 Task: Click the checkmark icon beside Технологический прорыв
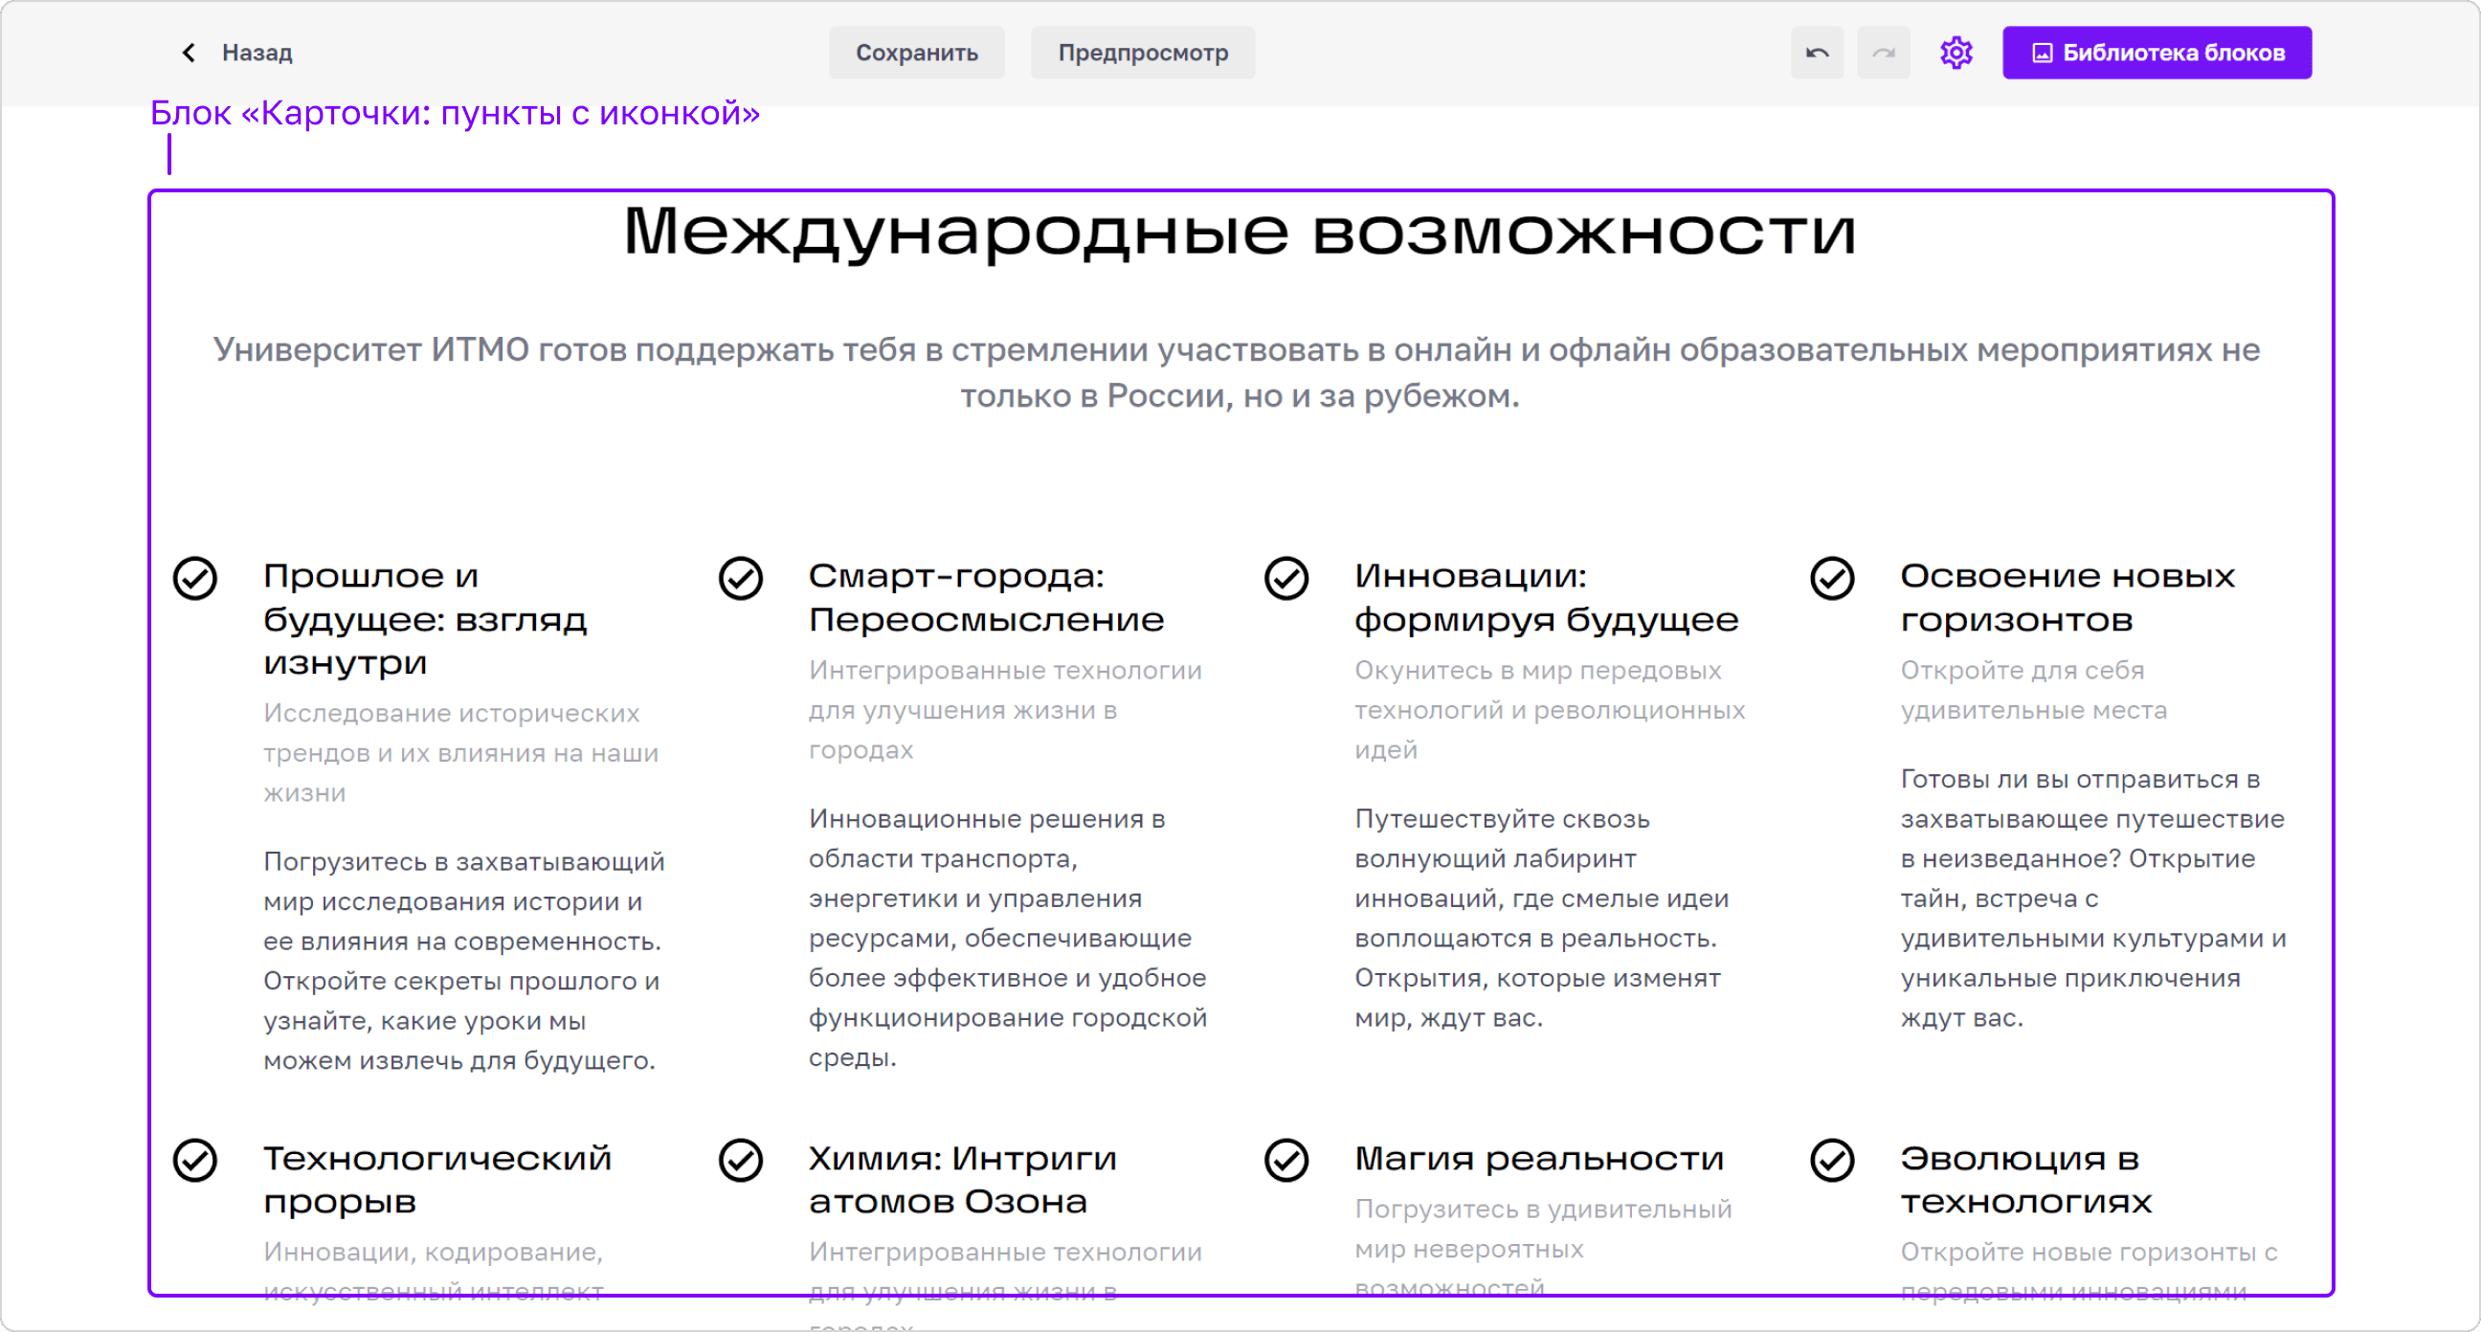(x=194, y=1160)
